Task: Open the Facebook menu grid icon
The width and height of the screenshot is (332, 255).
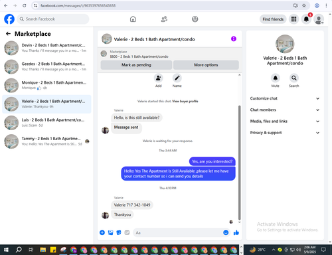Action: (x=293, y=19)
